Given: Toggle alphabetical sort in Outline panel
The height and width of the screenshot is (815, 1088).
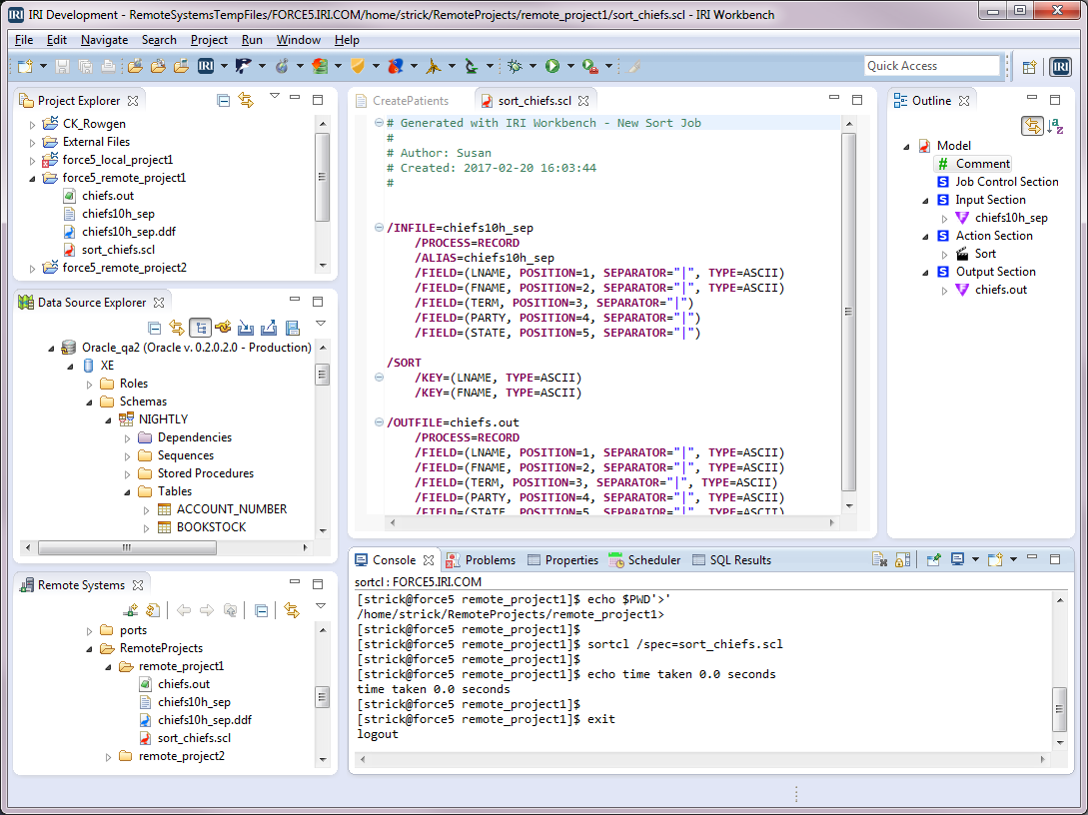Looking at the screenshot, I should coord(1055,126).
